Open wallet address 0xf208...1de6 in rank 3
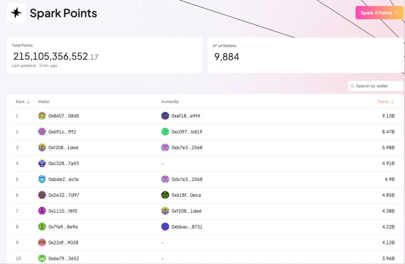 (63, 148)
